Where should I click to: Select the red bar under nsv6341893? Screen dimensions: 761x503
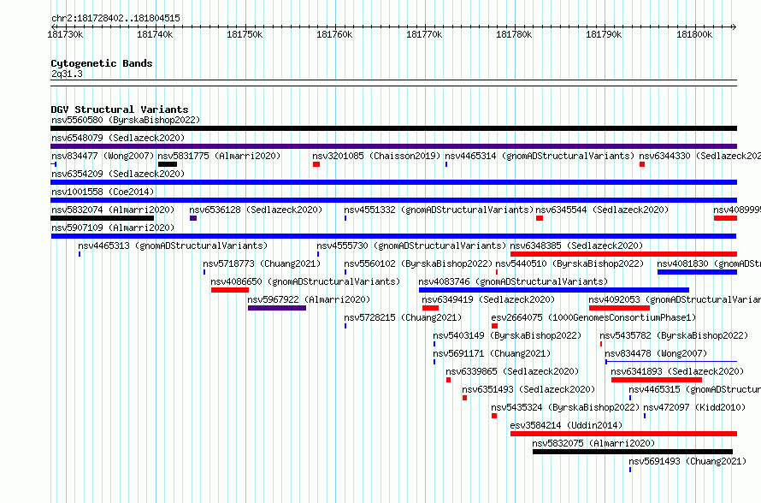click(x=657, y=380)
